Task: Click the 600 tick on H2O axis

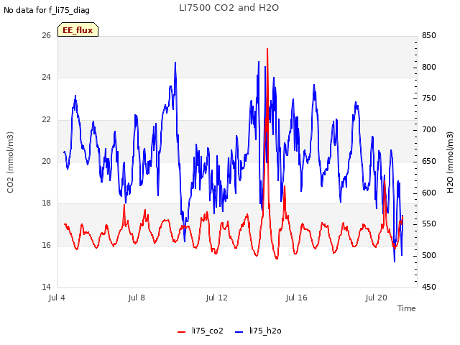Action: pos(429,193)
